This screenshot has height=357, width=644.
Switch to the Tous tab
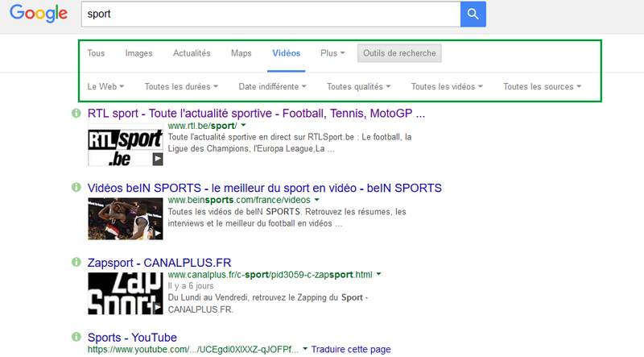96,53
